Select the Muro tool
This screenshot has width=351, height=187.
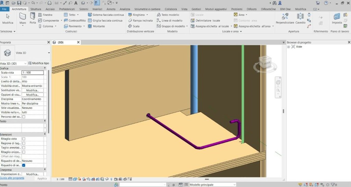click(22, 19)
